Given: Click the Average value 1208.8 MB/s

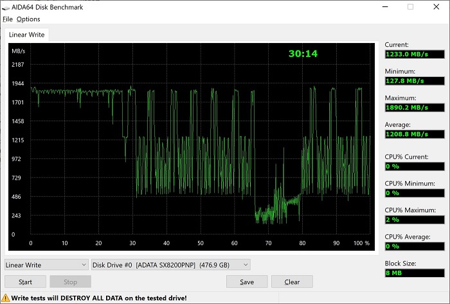Looking at the screenshot, I should pos(415,134).
